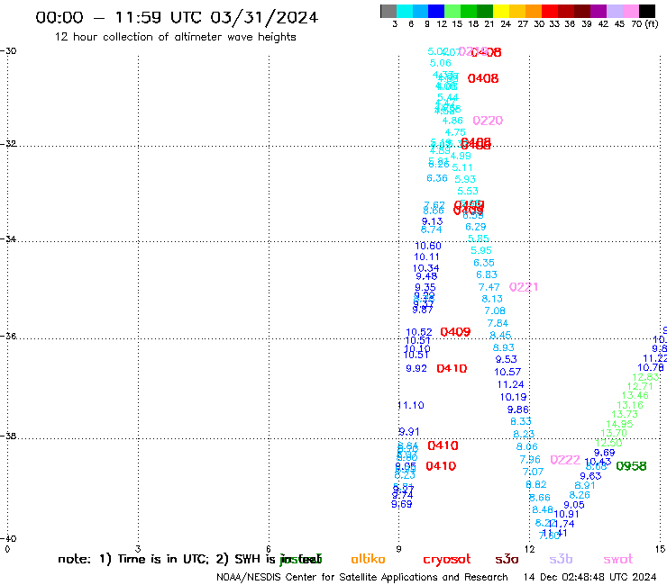Viewport: 667px width, 585px height.
Task: Click the wave height value '5.06'
Action: (x=440, y=63)
